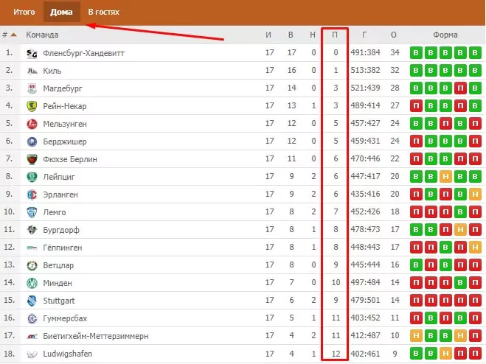This screenshot has height=364, width=486.
Task: Open the Ludwigshafen team link
Action: 67,354
